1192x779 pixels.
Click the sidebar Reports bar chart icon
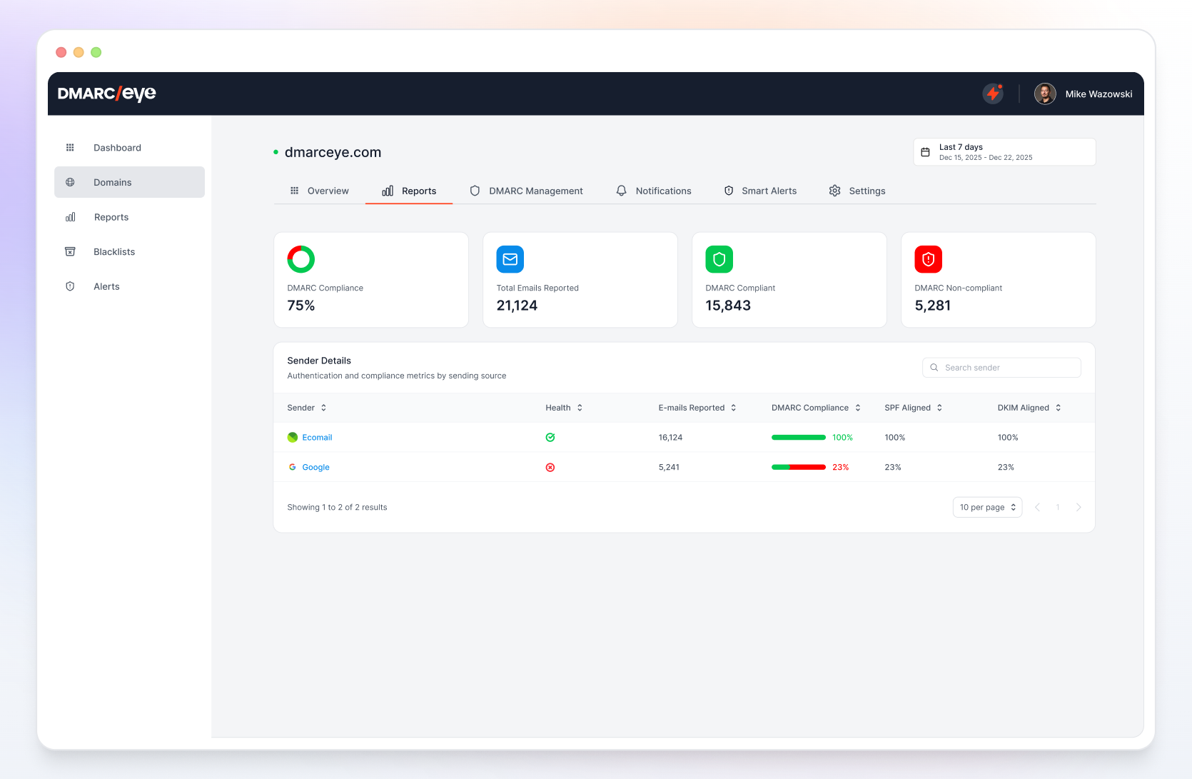(70, 217)
